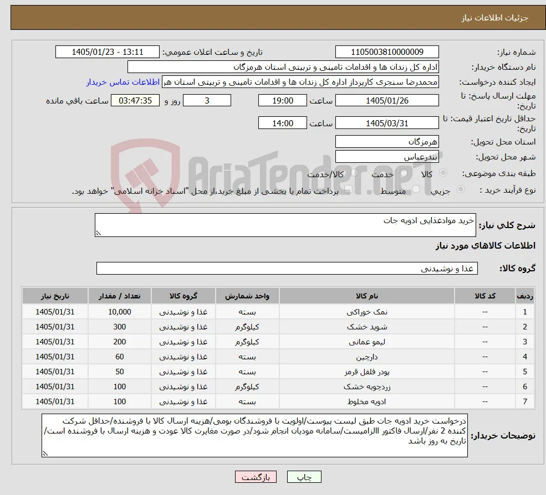Click the جزئیات اطلاعات نیاز header title

click(x=495, y=17)
